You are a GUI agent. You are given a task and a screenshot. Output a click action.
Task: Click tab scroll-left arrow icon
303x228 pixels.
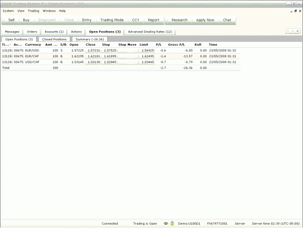pos(288,31)
